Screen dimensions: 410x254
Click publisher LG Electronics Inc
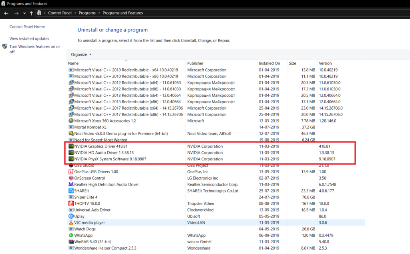pos(202,178)
